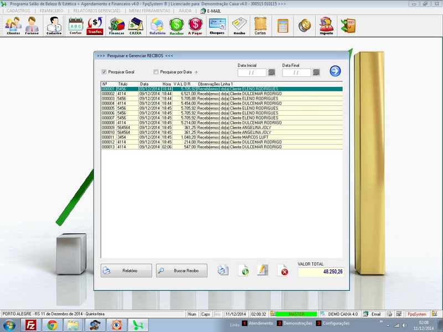Viewport: 443px width, 332px height.
Task: Open the FINANCEIRO menu
Action: pyautogui.click(x=51, y=11)
